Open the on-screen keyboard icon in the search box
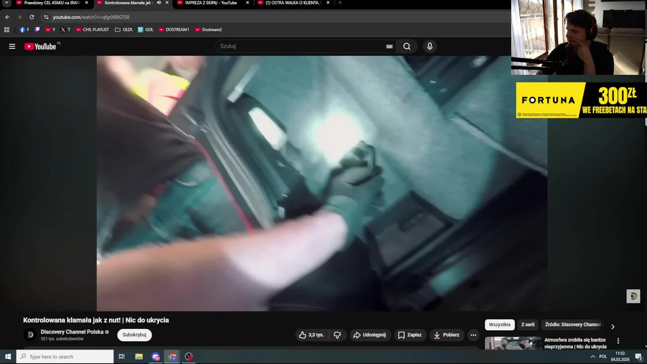The width and height of the screenshot is (647, 364). (389, 47)
